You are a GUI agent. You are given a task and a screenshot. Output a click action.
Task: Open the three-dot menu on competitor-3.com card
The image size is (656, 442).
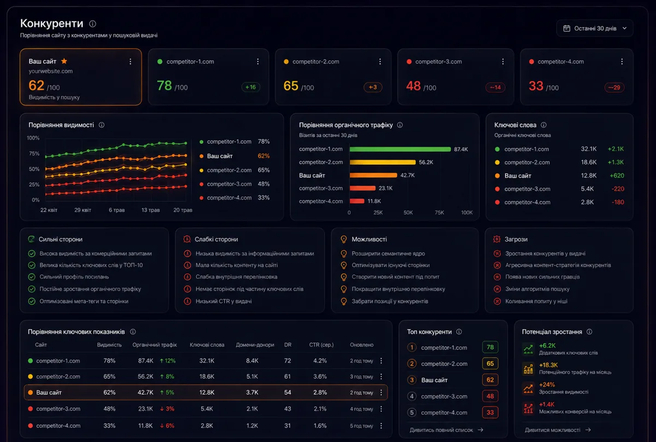point(502,62)
